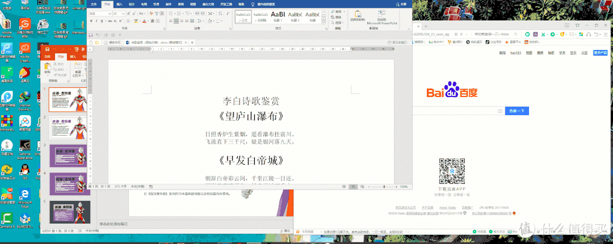Open the customize quick access toolbar dropdown

120,35
